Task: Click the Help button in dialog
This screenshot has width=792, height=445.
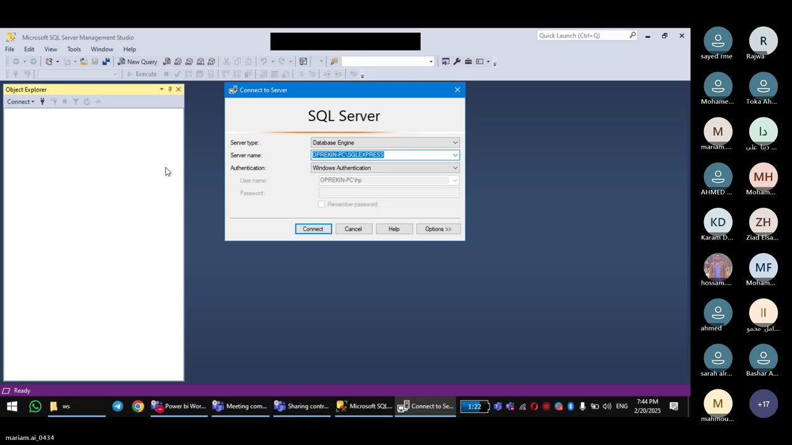Action: [x=394, y=229]
